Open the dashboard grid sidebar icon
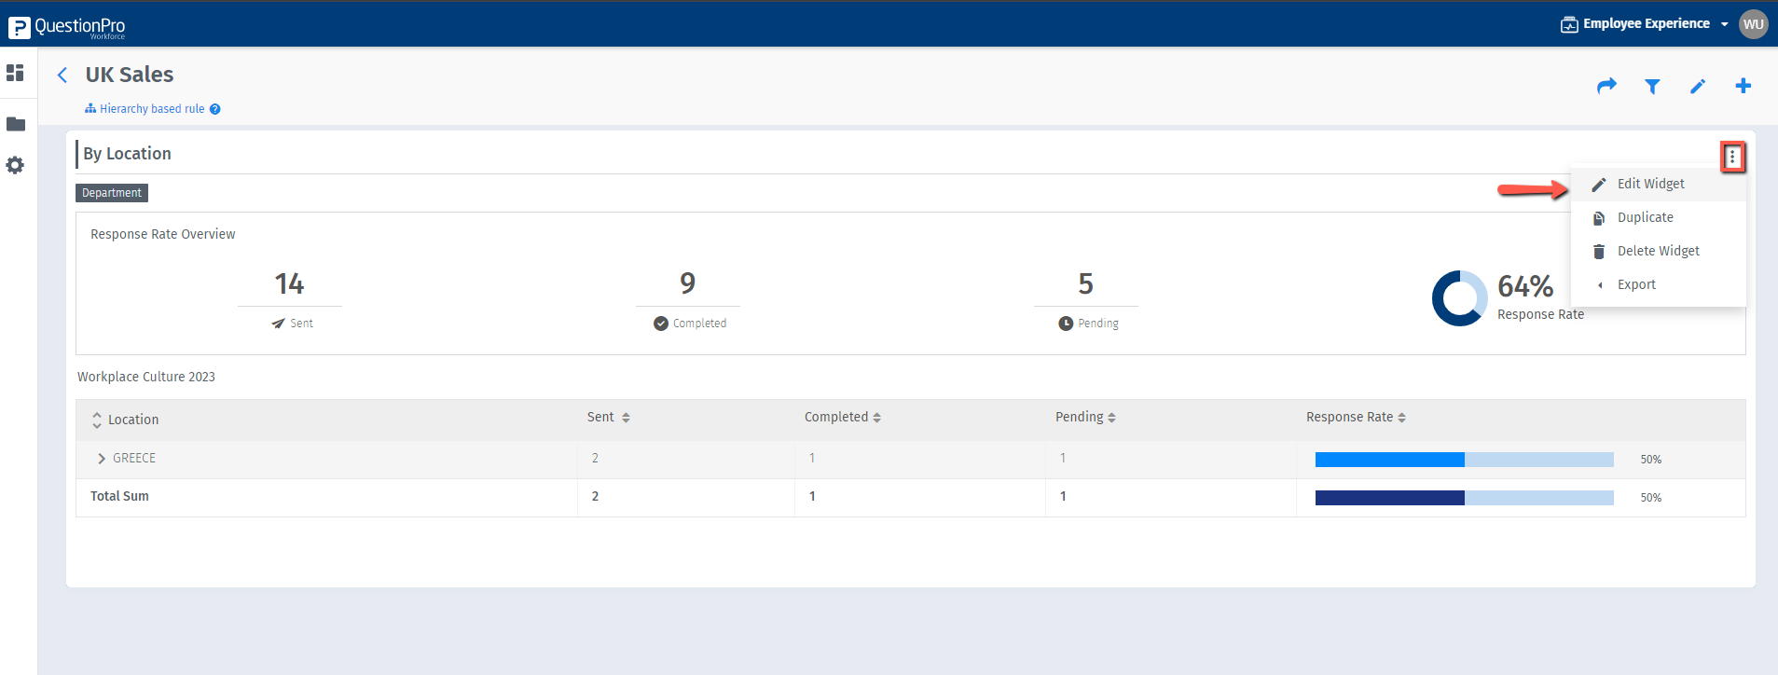Screen dimensions: 1778x675 click(x=15, y=73)
